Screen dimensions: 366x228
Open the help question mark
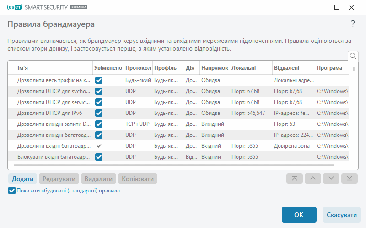(x=353, y=24)
